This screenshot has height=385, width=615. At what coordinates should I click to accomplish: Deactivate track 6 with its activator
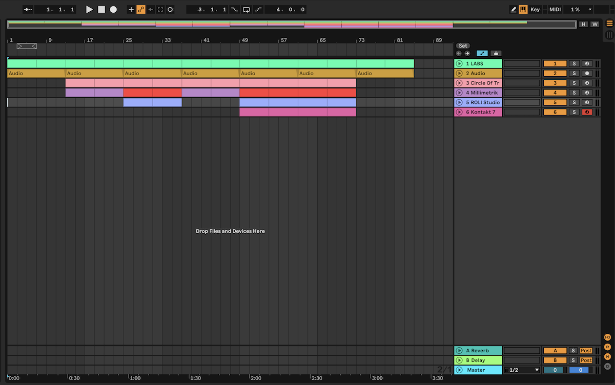555,112
